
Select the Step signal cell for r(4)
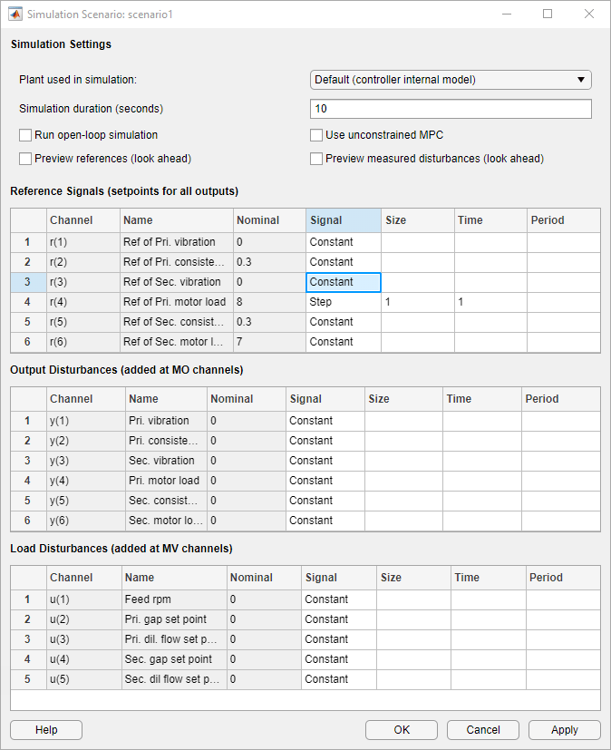344,302
